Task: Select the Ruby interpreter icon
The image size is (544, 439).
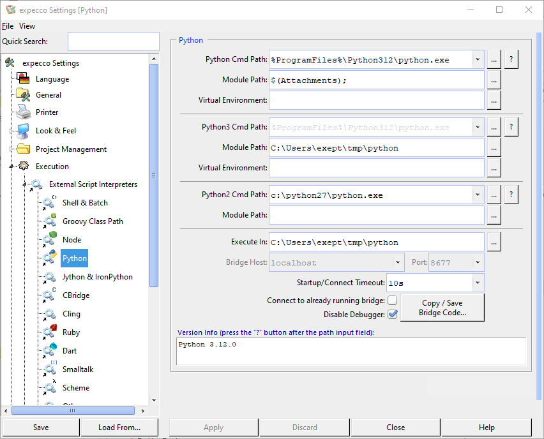Action: tap(49, 332)
